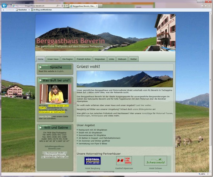Click the English language link
This screenshot has width=213, height=177.
click(x=60, y=71)
